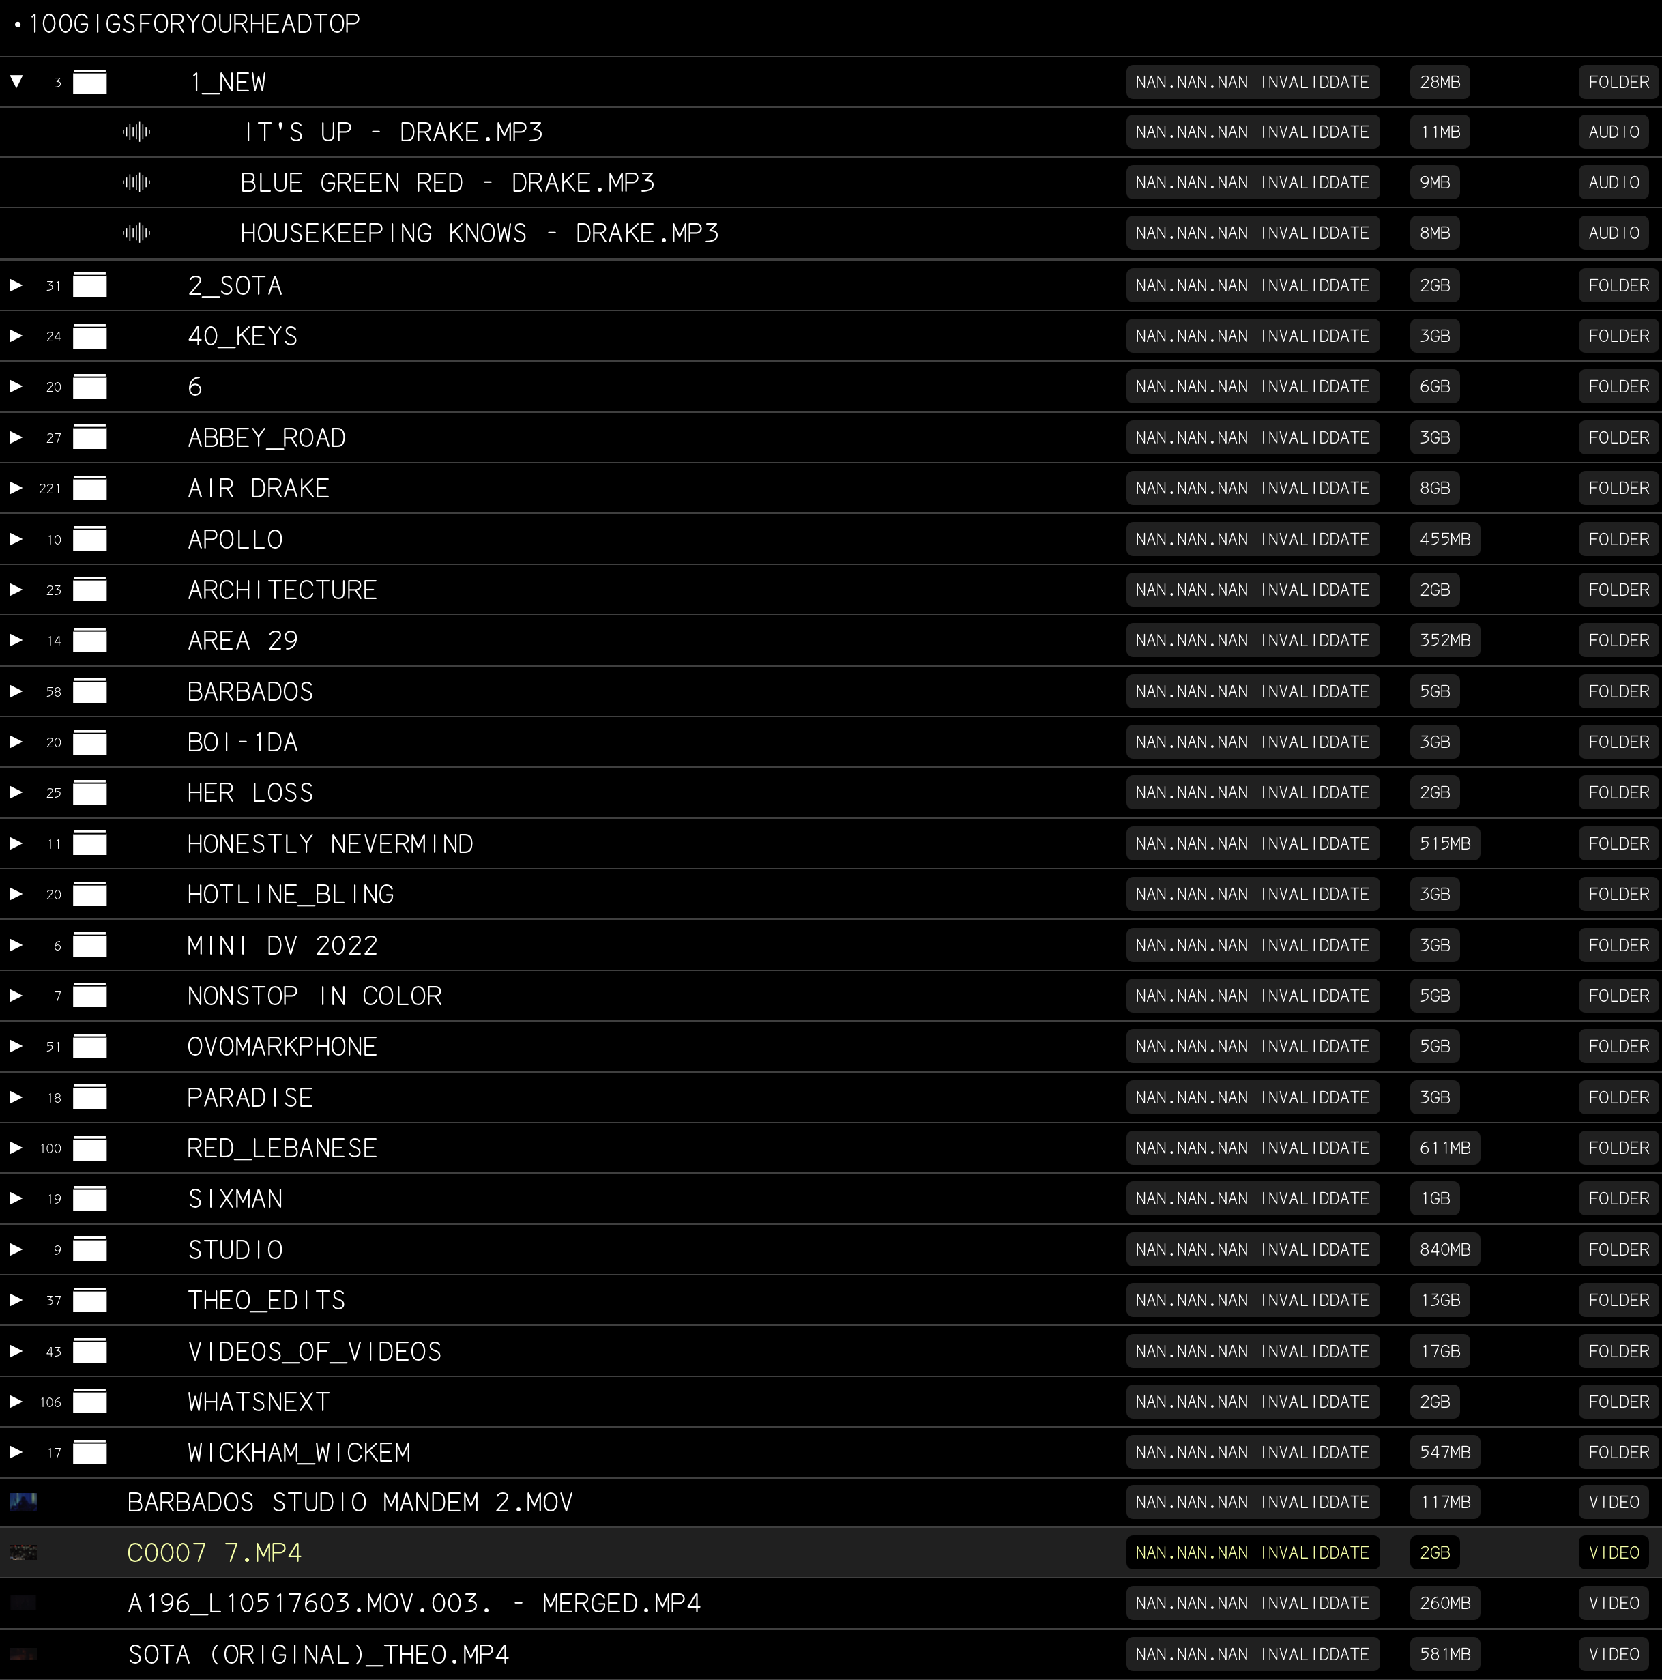Screen dimensions: 1662x1680
Task: Click the 17GB size of VIDEOS_OF_VIDEOS
Action: pyautogui.click(x=1440, y=1351)
